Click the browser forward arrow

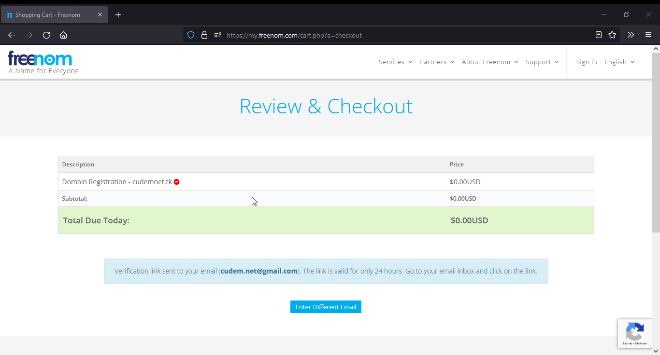point(29,35)
